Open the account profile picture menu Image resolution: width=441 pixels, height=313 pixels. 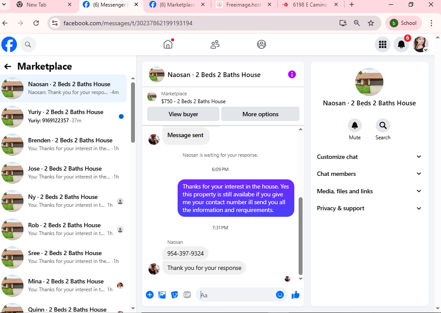[420, 44]
